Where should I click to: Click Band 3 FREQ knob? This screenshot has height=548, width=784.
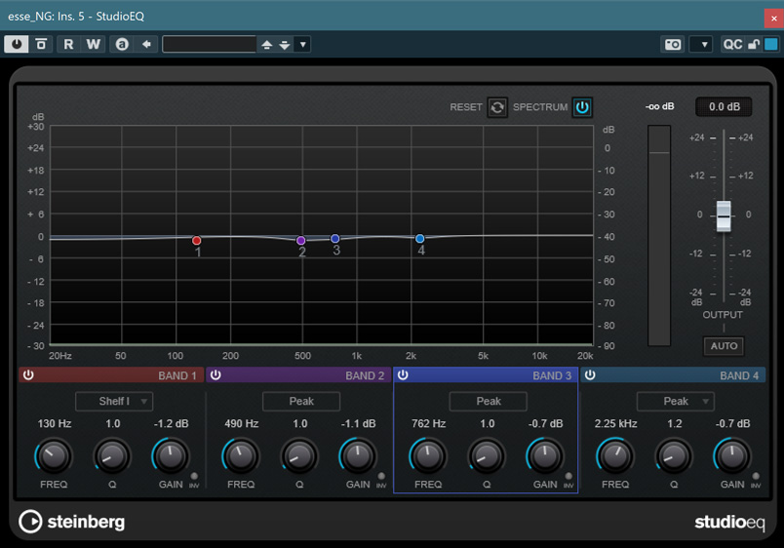point(428,456)
